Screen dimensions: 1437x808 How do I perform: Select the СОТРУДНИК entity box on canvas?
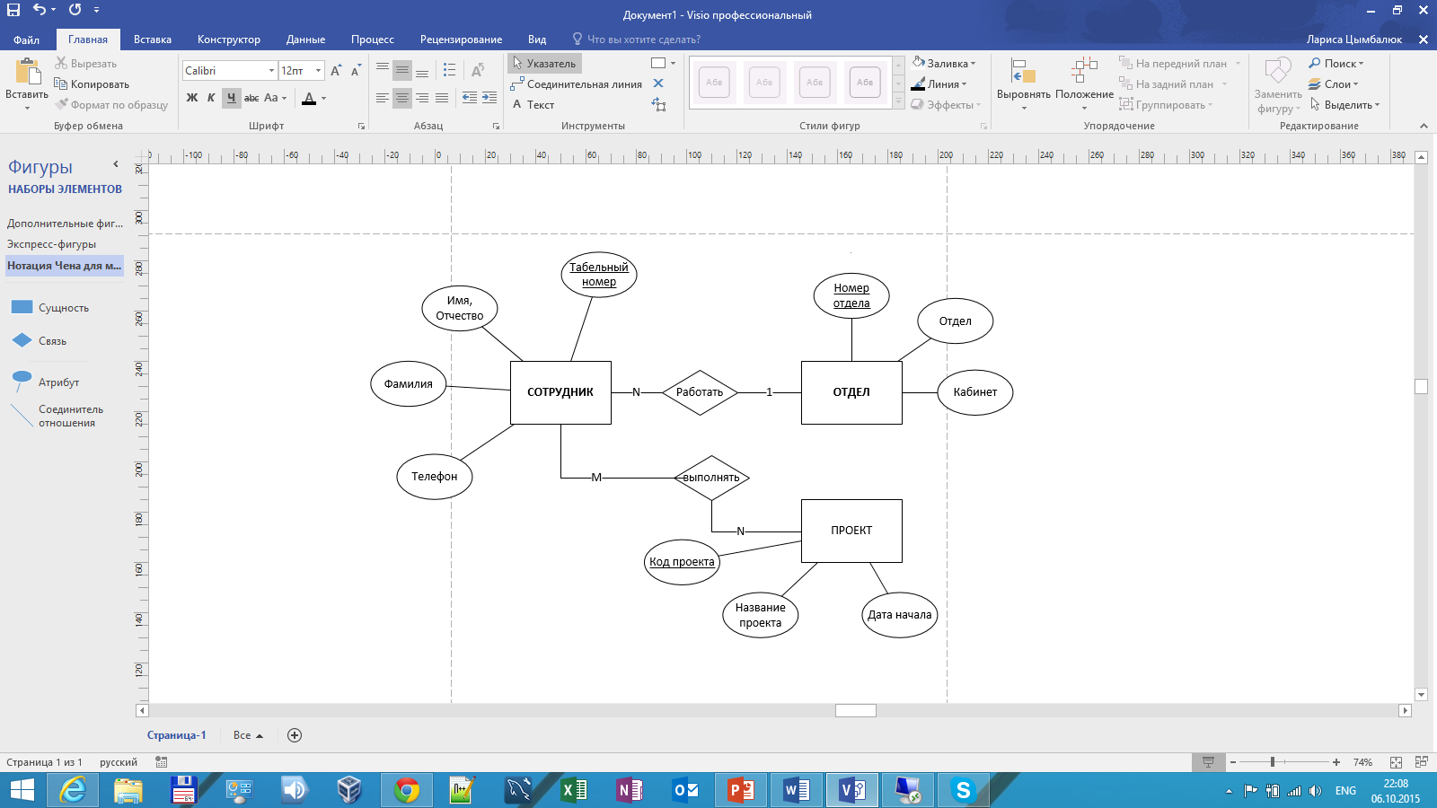pyautogui.click(x=560, y=392)
